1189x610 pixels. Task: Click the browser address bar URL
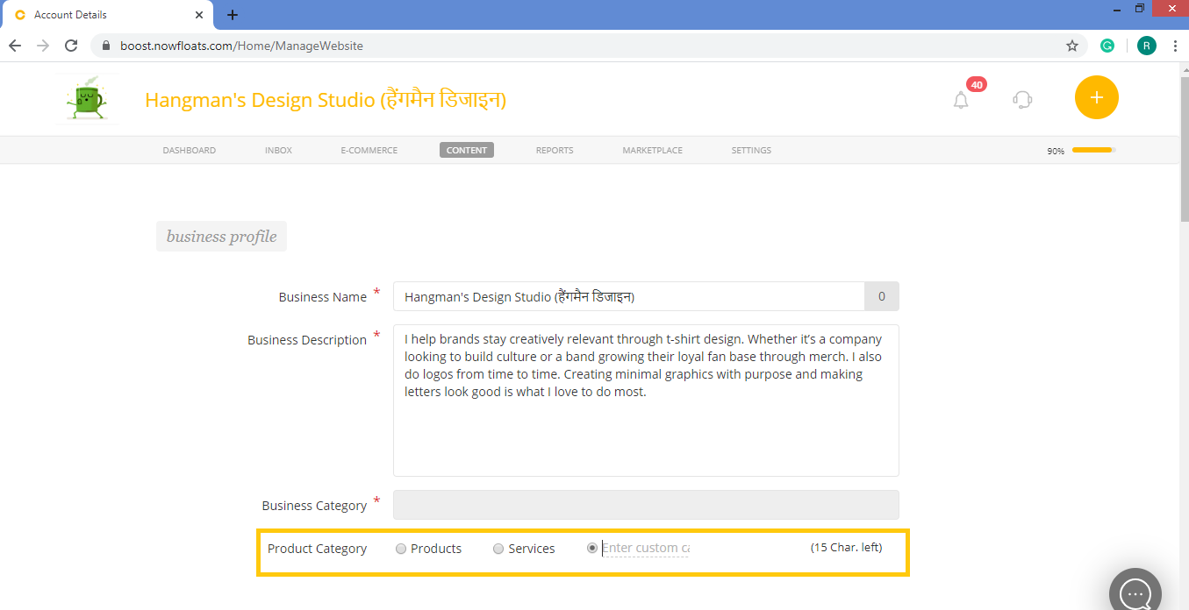click(241, 46)
